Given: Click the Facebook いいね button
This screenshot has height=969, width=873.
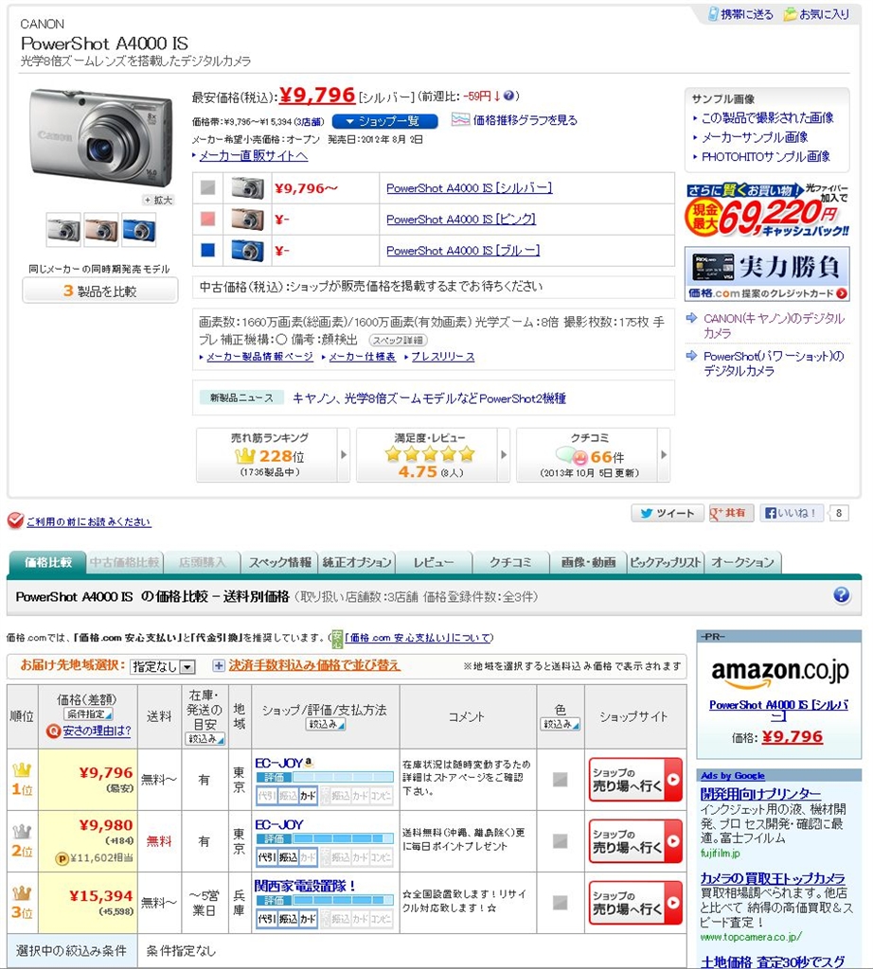Looking at the screenshot, I should 792,513.
